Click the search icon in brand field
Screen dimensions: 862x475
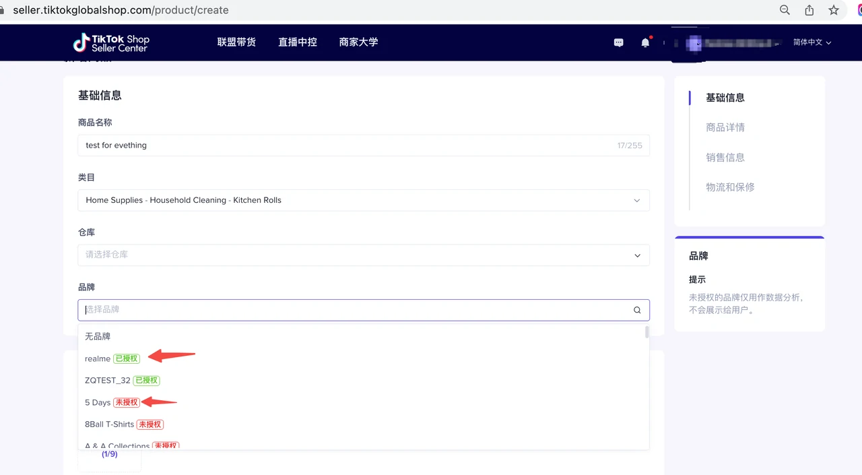coord(637,310)
